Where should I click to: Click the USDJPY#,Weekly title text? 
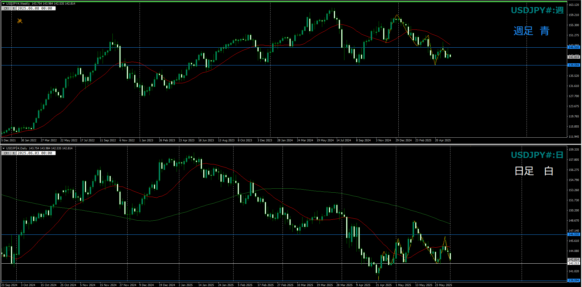pyautogui.click(x=18, y=4)
